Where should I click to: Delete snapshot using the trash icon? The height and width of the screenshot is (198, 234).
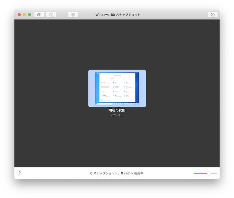73,15
